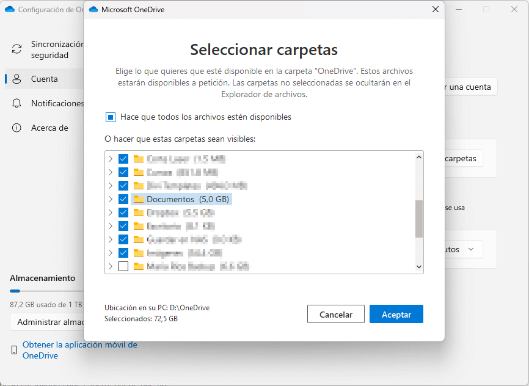
Task: Uncheck the folder checkbox directly below Documentos
Action: (123, 213)
